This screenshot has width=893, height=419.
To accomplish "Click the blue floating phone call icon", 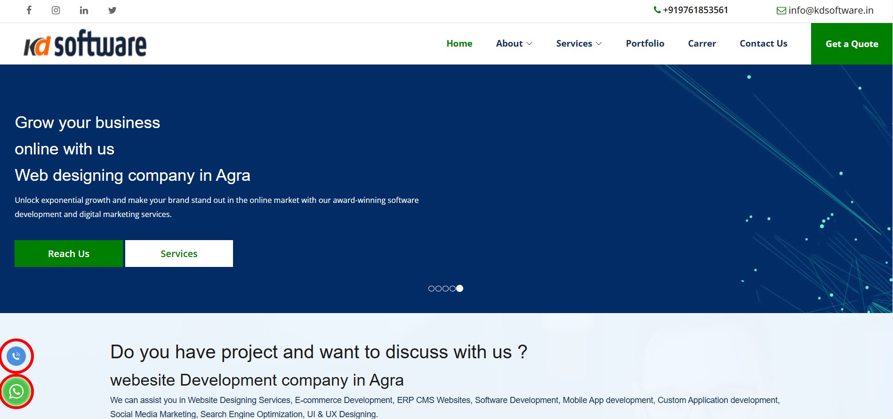I will click(16, 356).
